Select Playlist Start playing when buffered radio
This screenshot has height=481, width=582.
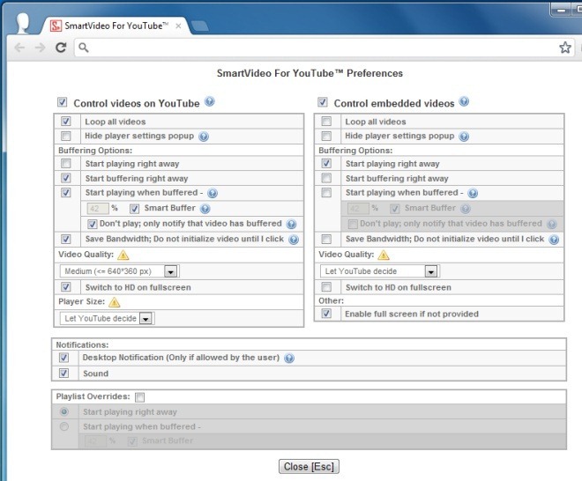[64, 426]
